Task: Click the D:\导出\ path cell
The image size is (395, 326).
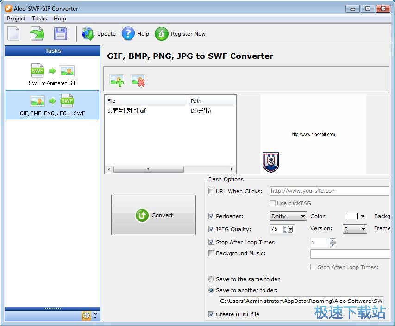Action: pos(201,111)
